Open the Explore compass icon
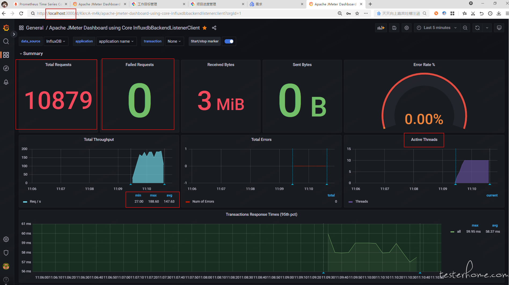Image resolution: width=509 pixels, height=285 pixels. pos(6,68)
